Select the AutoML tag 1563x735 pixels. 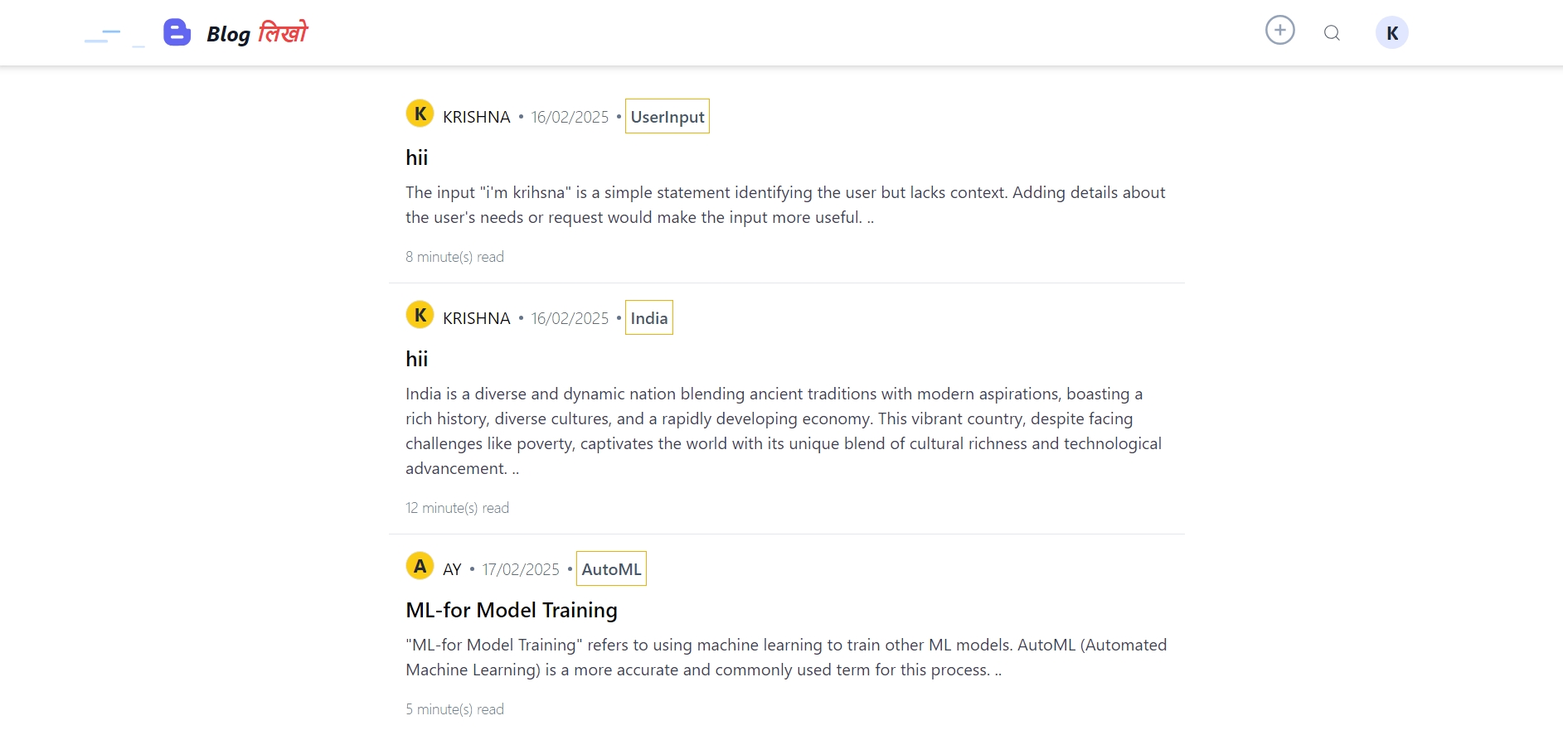click(x=611, y=568)
